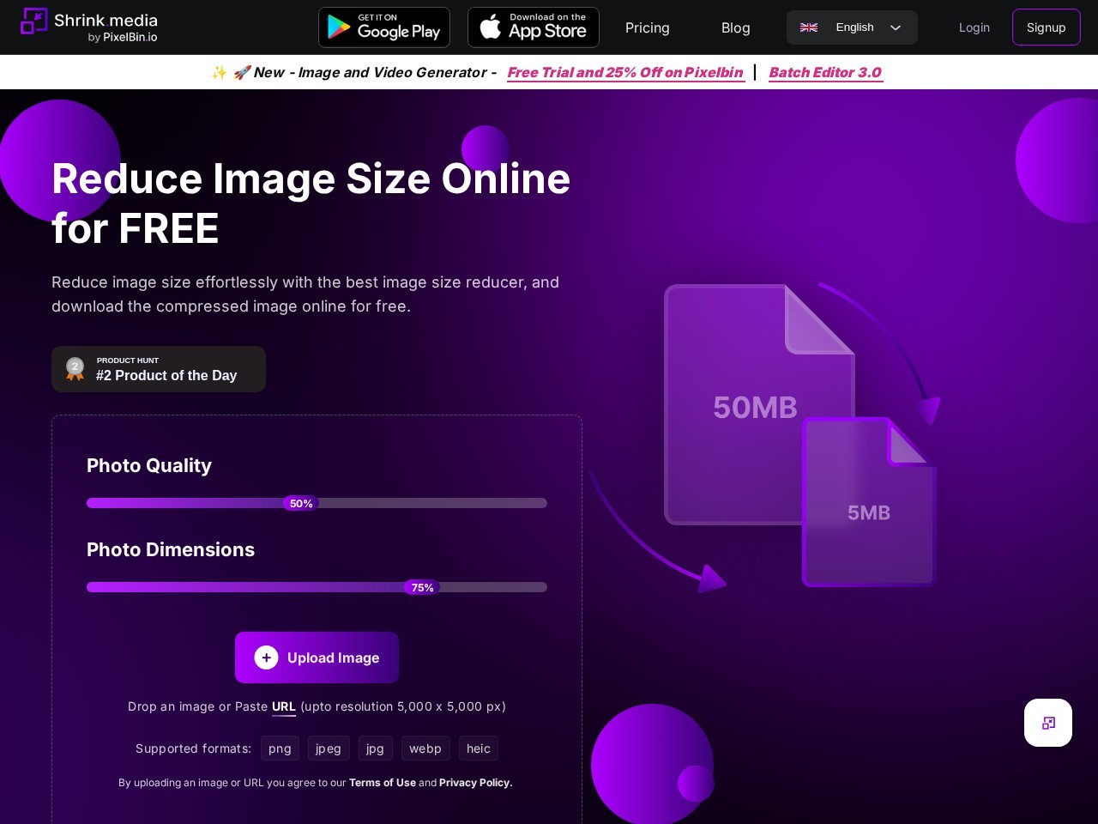
Task: Open the Google Play store badge
Action: click(x=384, y=27)
